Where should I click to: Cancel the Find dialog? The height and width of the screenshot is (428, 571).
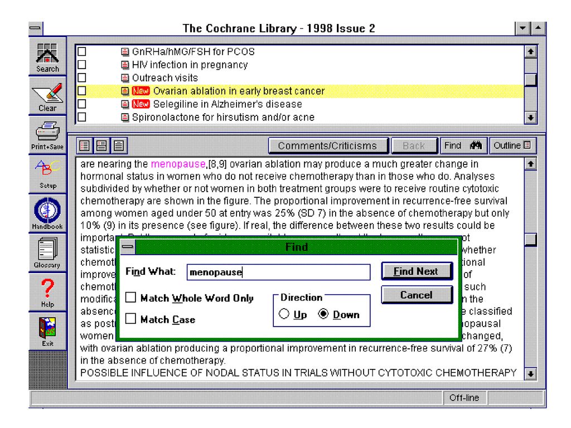(417, 295)
